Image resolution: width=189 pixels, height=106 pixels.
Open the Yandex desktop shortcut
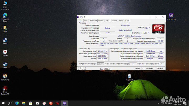pyautogui.click(x=5, y=52)
